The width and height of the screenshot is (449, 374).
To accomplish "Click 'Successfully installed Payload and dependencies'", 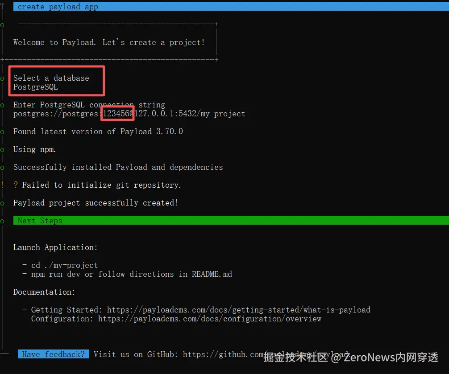I will click(x=118, y=167).
